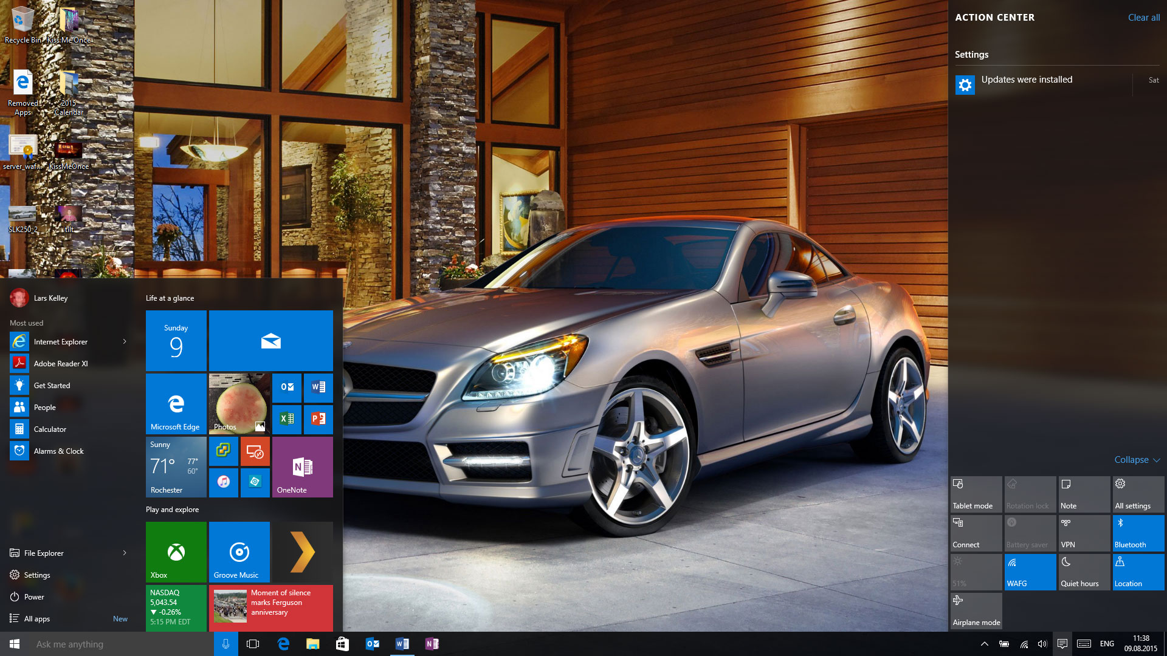The width and height of the screenshot is (1167, 656).
Task: Toggle Tablet mode quick action
Action: click(976, 494)
